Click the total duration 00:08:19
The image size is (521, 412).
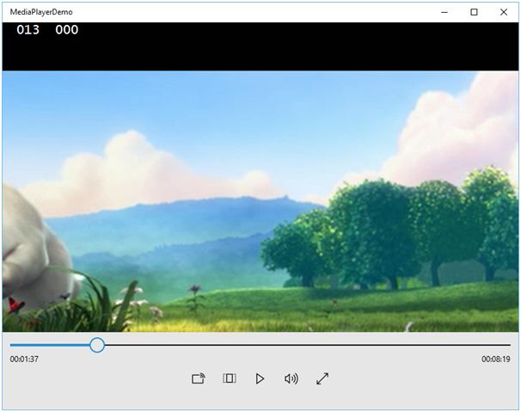(496, 360)
